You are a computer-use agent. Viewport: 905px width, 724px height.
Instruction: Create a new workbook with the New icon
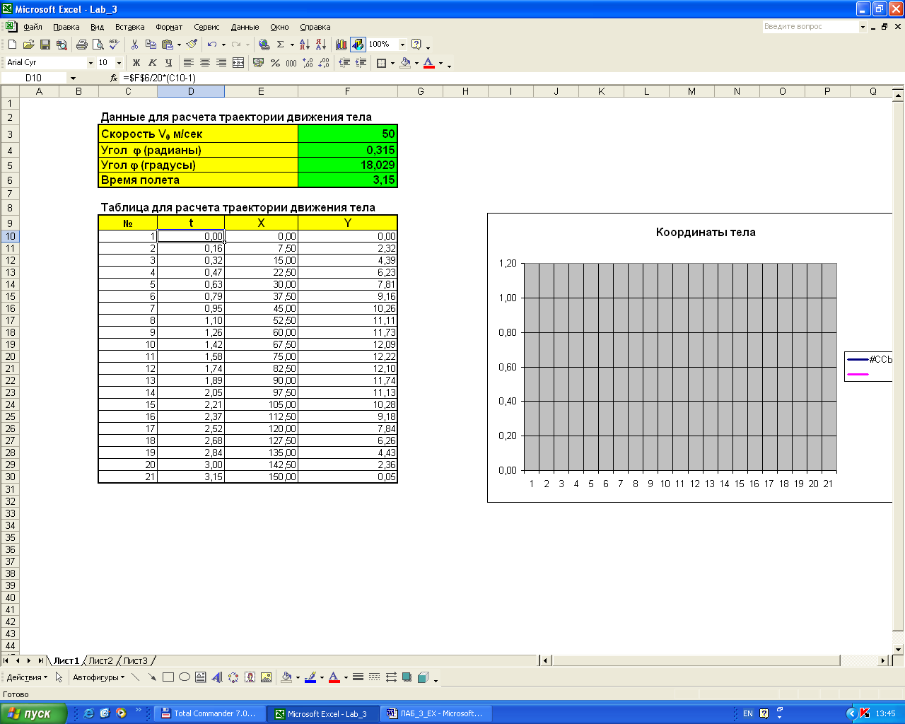(x=12, y=45)
